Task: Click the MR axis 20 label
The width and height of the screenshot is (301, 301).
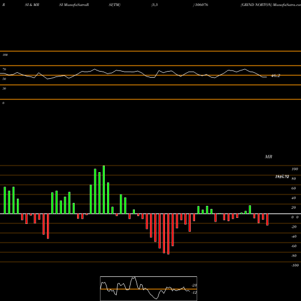Action: click(x=294, y=208)
